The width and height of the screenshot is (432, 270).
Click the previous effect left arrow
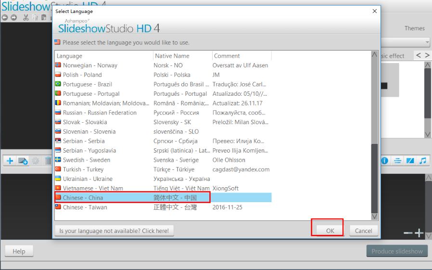point(418,55)
